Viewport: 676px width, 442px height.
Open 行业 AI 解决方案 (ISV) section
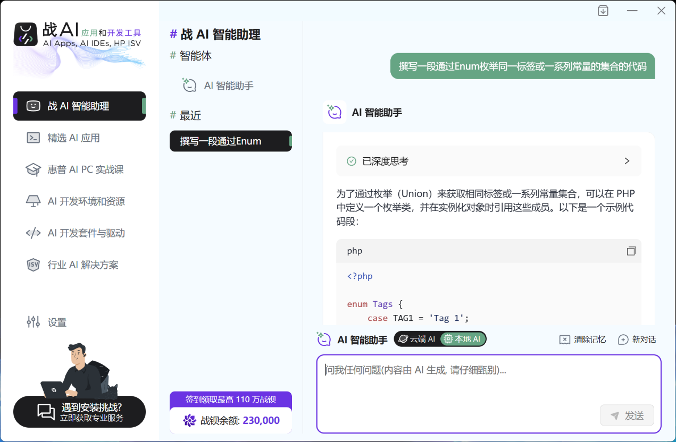pyautogui.click(x=79, y=265)
